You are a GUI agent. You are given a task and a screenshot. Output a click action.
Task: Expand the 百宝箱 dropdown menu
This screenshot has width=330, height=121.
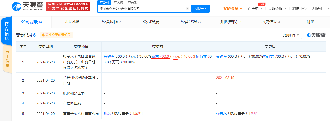click(255, 9)
